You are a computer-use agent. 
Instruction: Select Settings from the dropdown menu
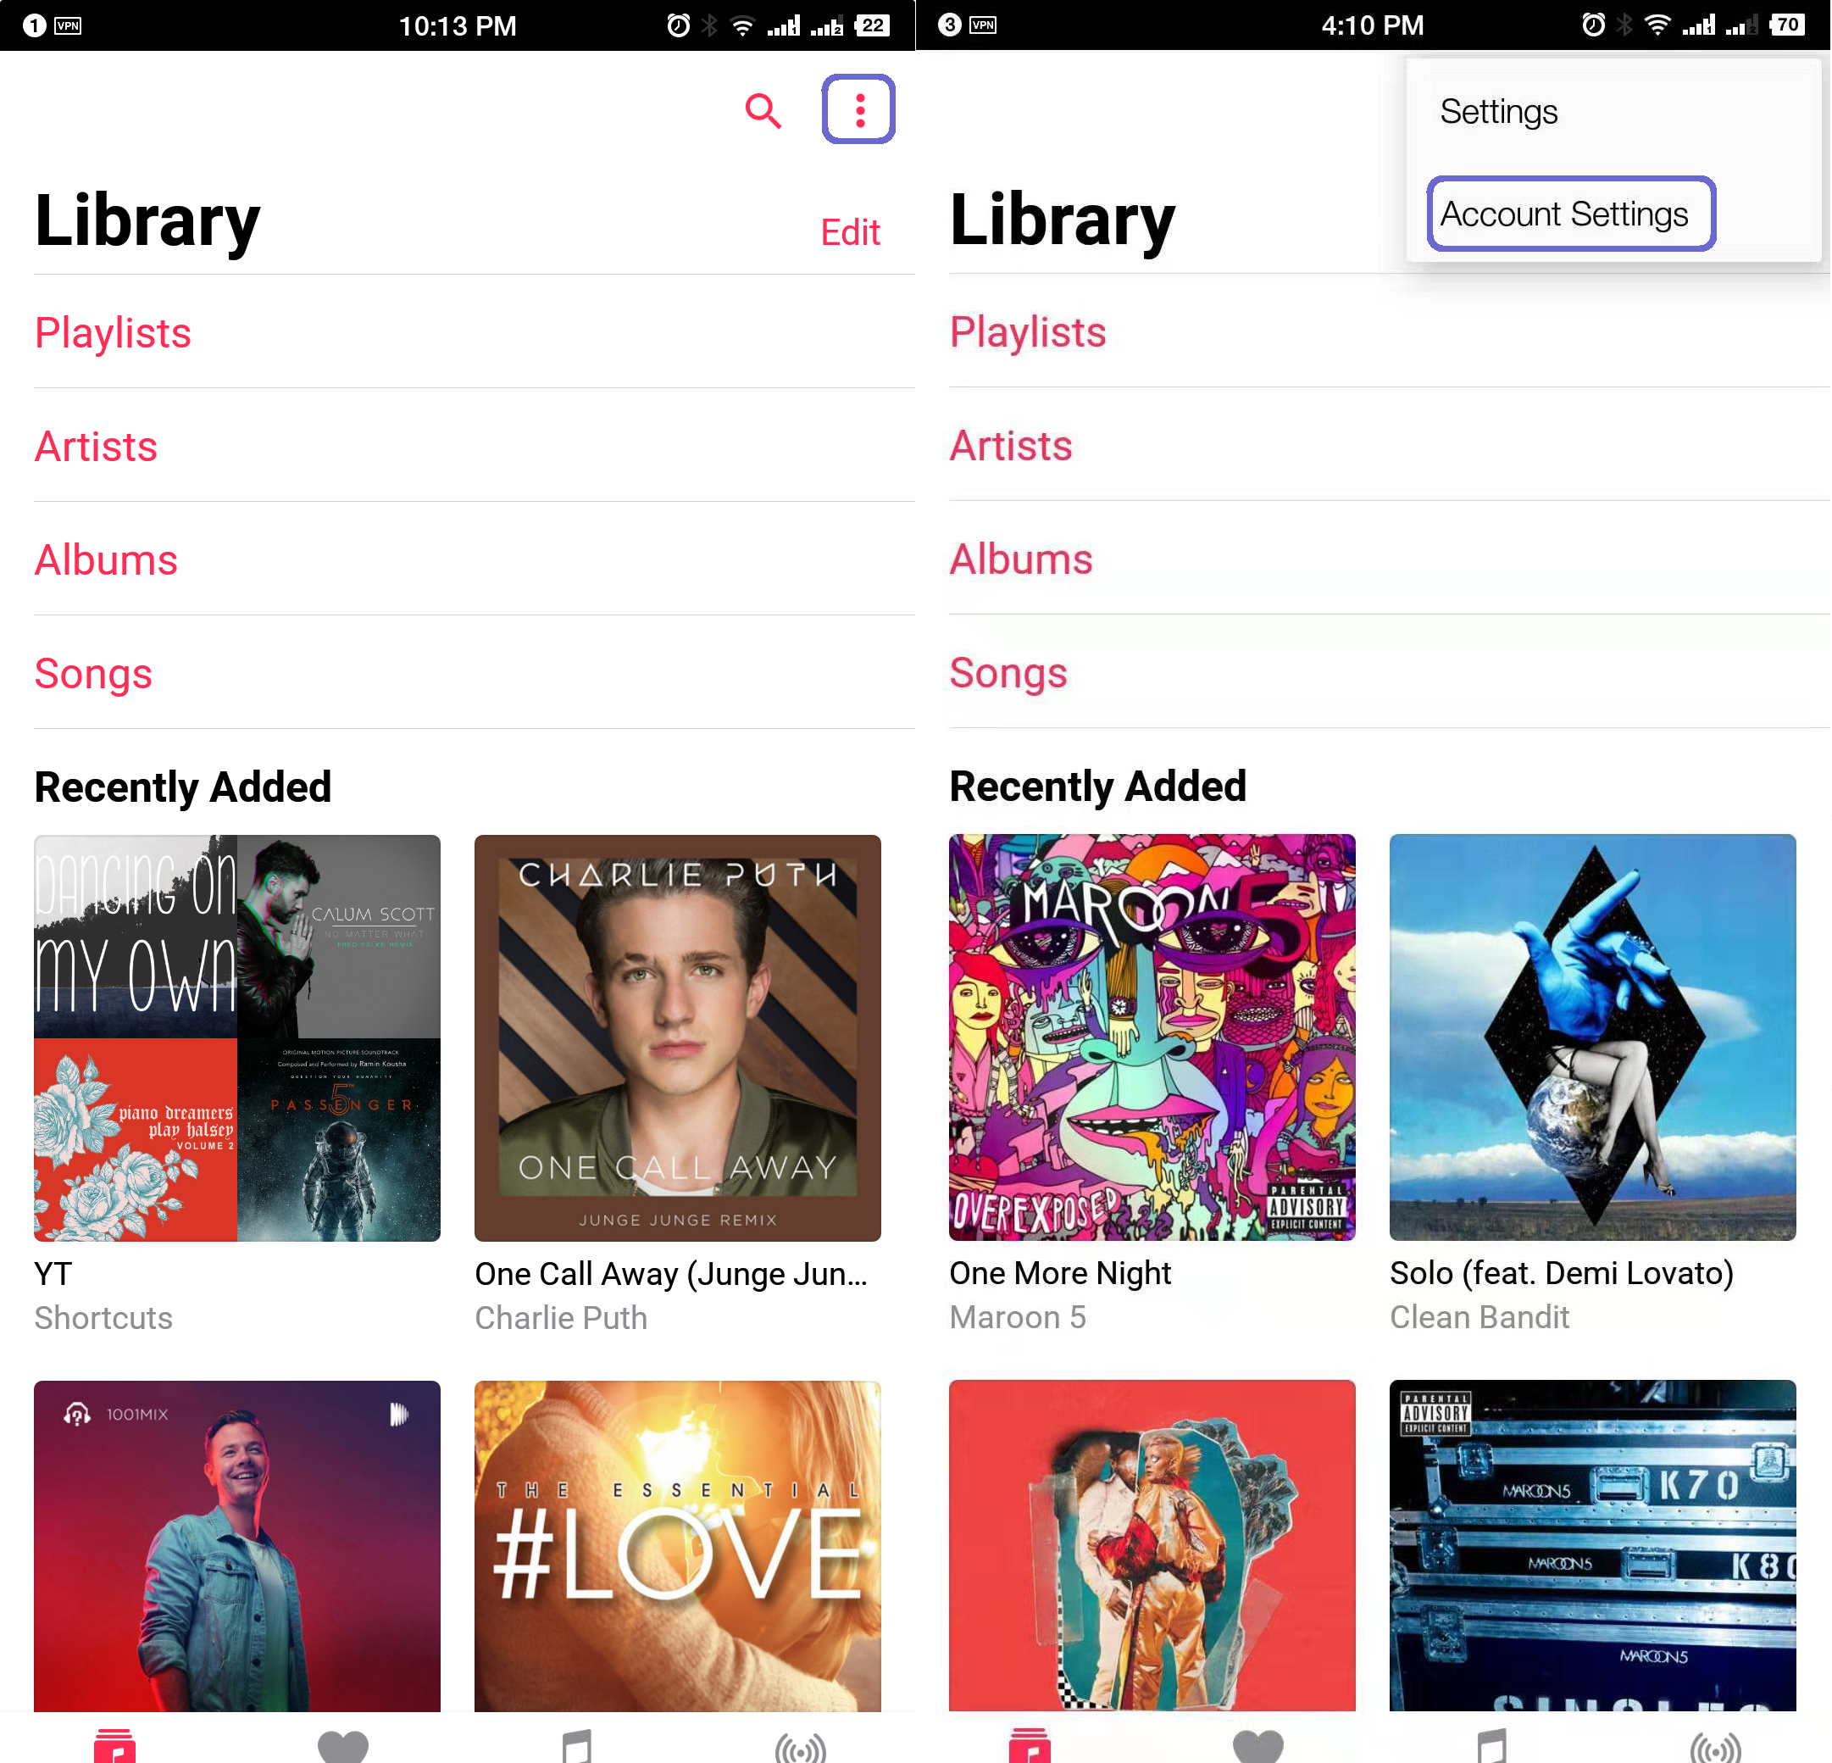click(x=1496, y=109)
